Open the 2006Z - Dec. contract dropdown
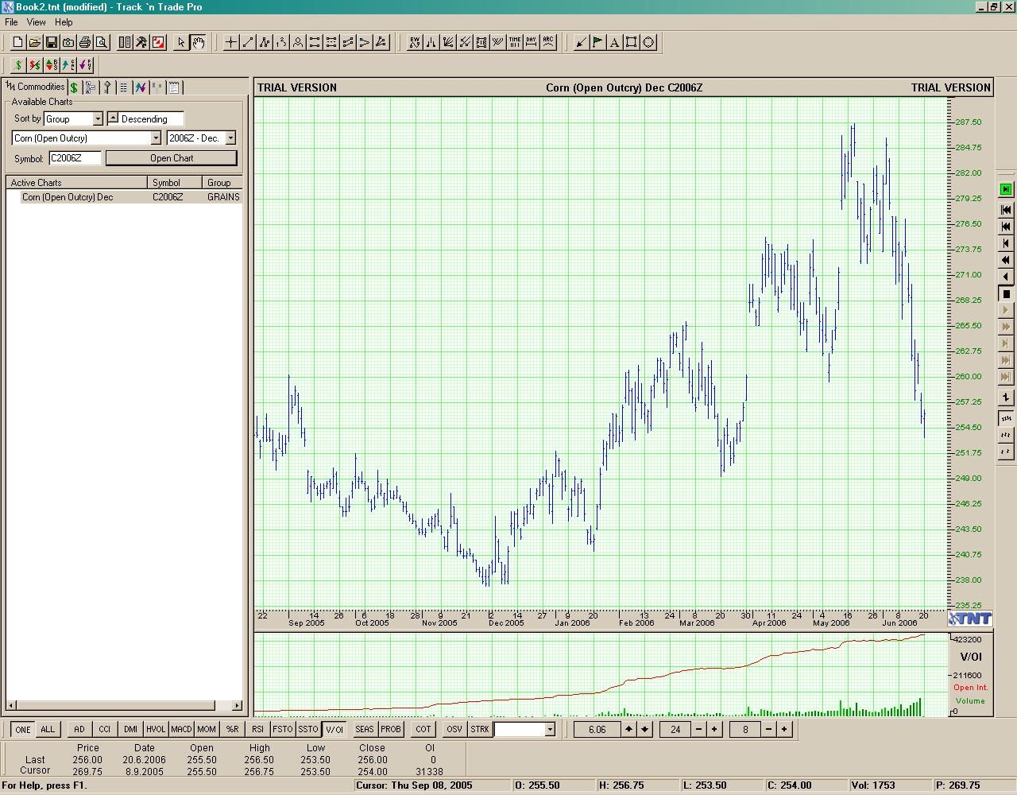The width and height of the screenshot is (1017, 795). coord(230,138)
